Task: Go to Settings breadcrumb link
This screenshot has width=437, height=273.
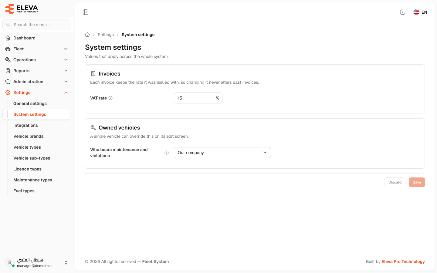Action: [106, 35]
